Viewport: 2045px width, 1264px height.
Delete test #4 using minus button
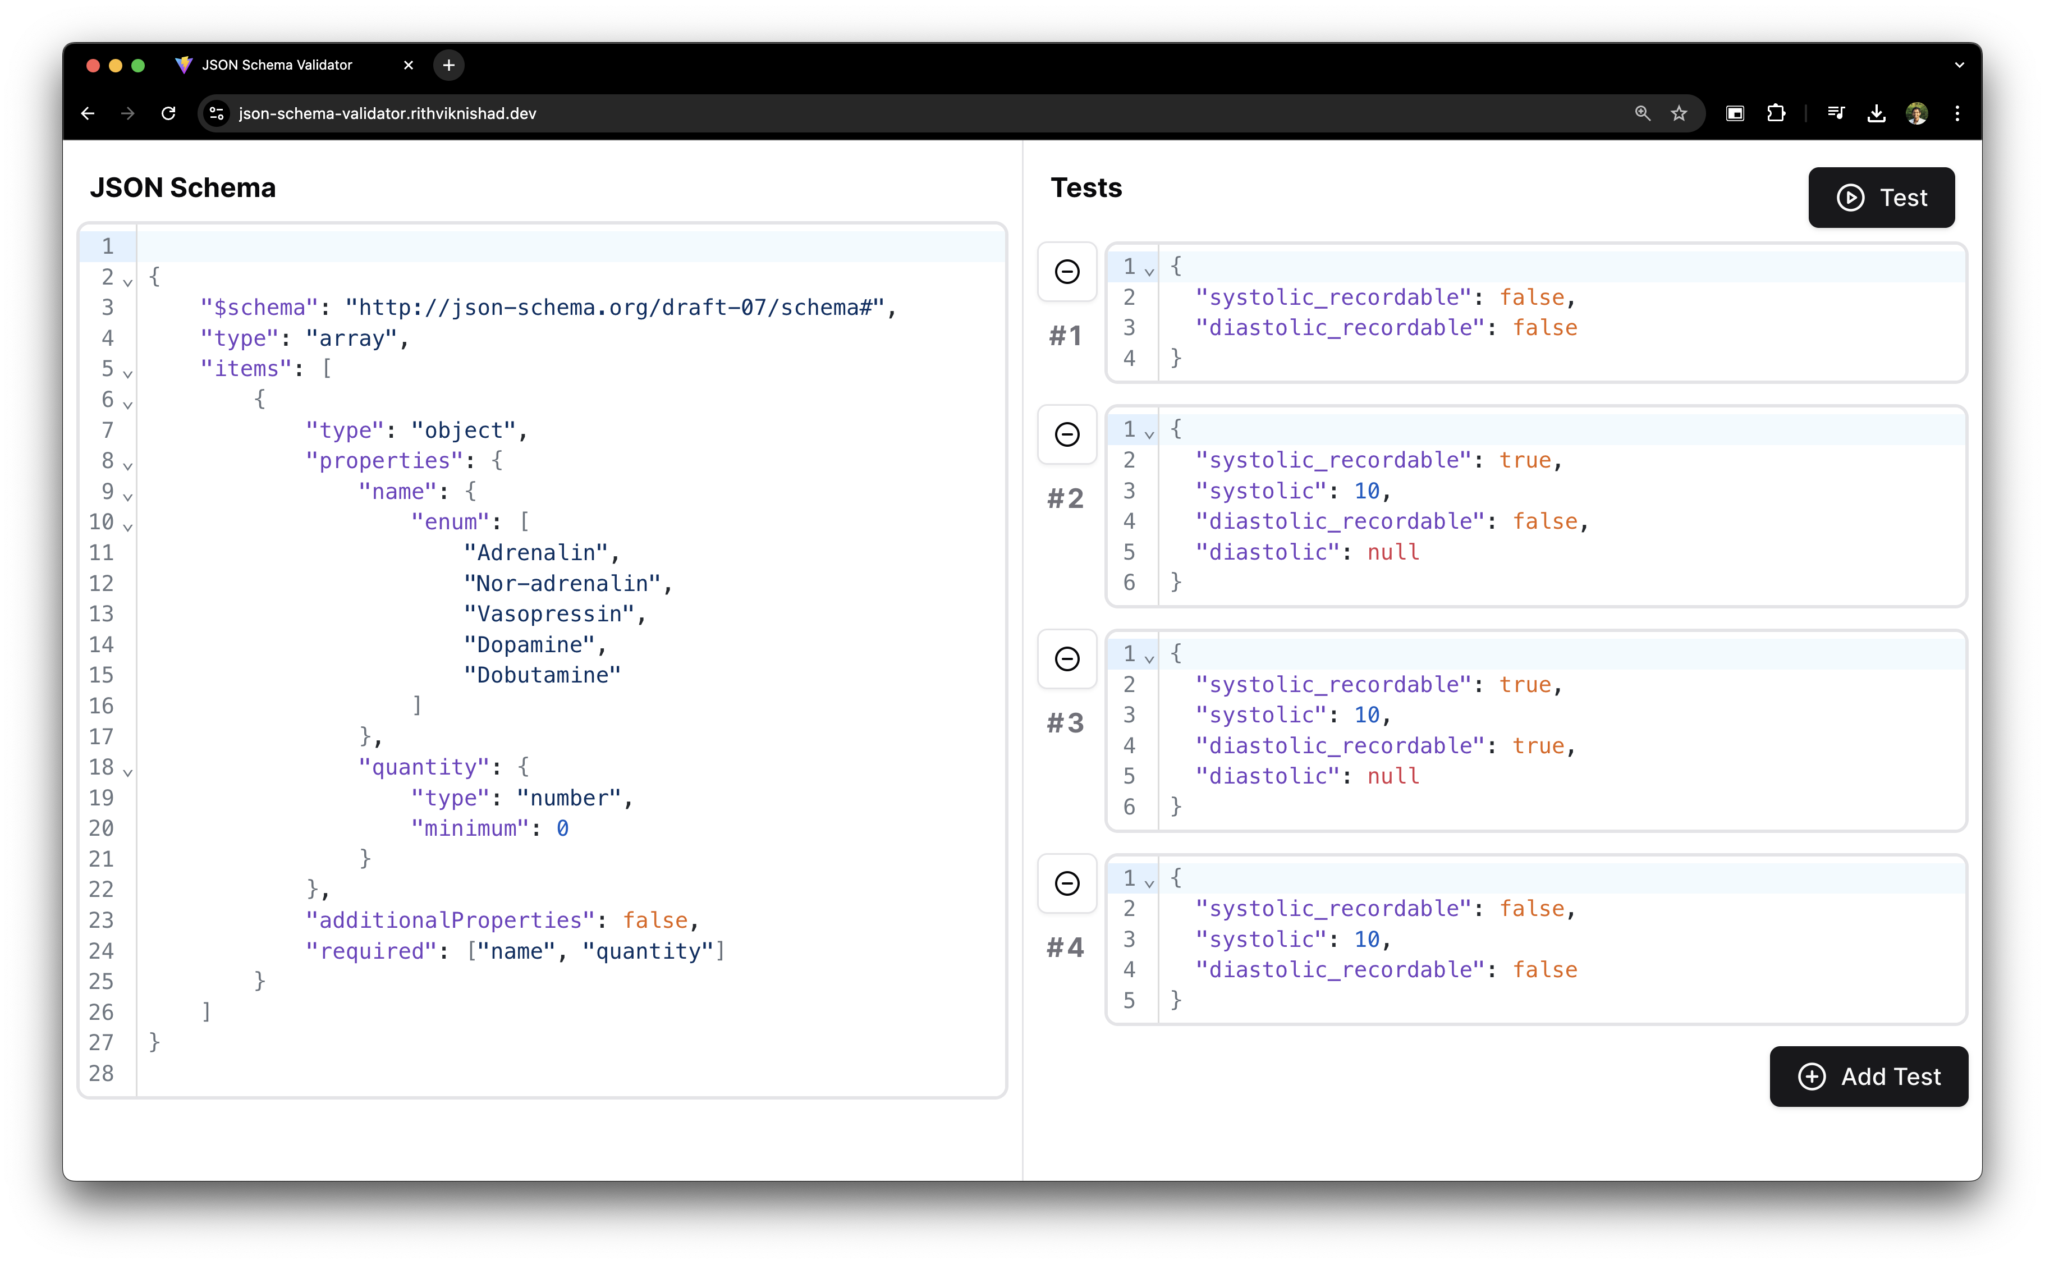coord(1066,883)
